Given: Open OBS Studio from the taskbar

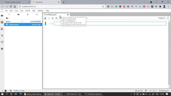Looking at the screenshot, I should [73, 94].
